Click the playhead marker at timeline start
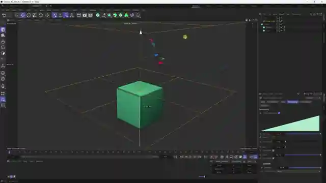 click(x=9, y=152)
